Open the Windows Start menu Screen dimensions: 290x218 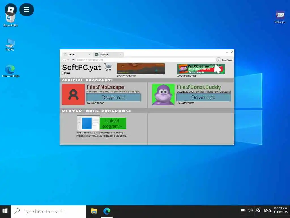(5, 211)
